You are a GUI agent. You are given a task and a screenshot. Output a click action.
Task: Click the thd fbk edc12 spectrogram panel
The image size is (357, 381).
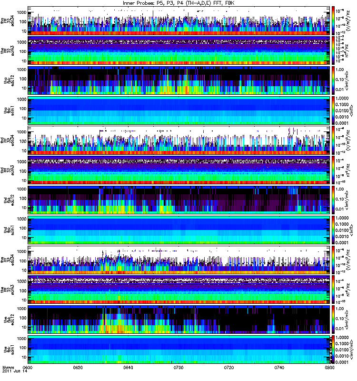(179, 200)
